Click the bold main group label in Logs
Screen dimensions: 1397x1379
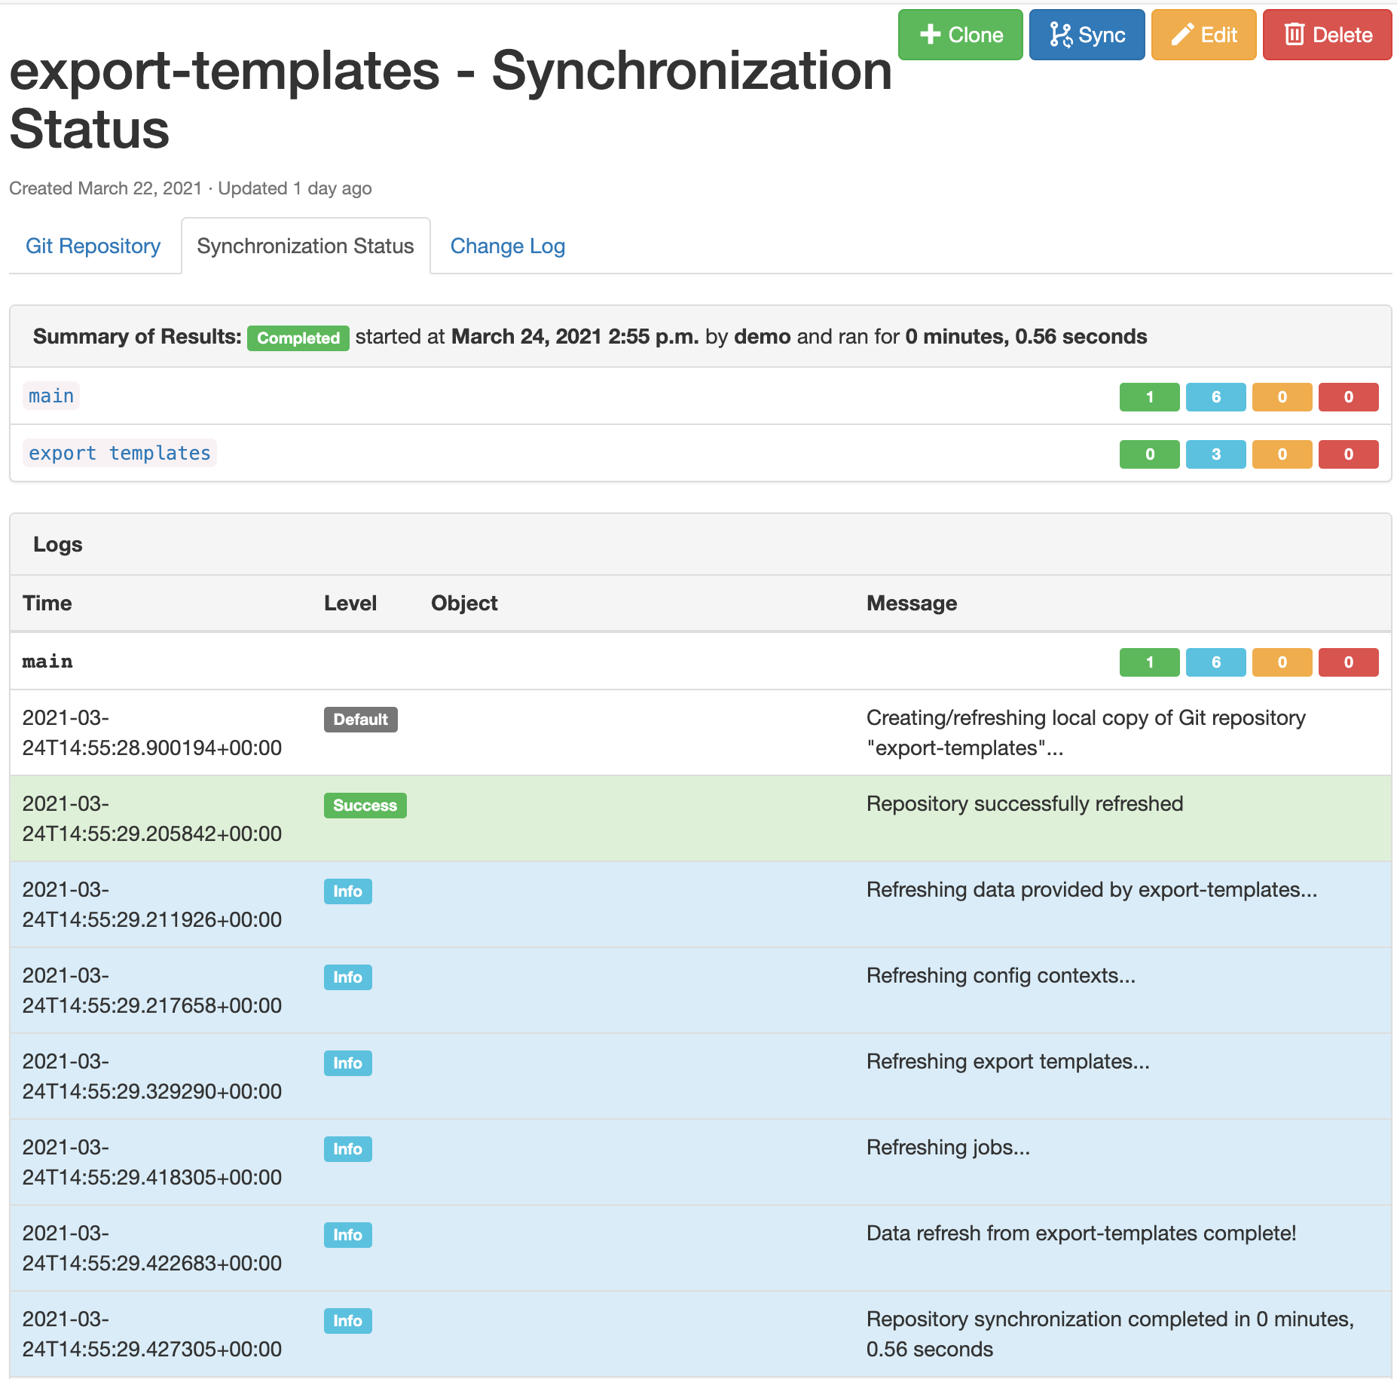[x=47, y=662]
